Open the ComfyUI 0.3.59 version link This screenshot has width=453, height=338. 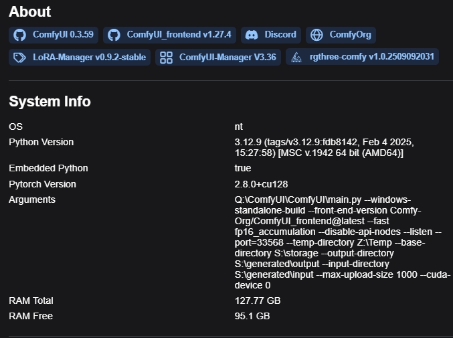click(54, 35)
